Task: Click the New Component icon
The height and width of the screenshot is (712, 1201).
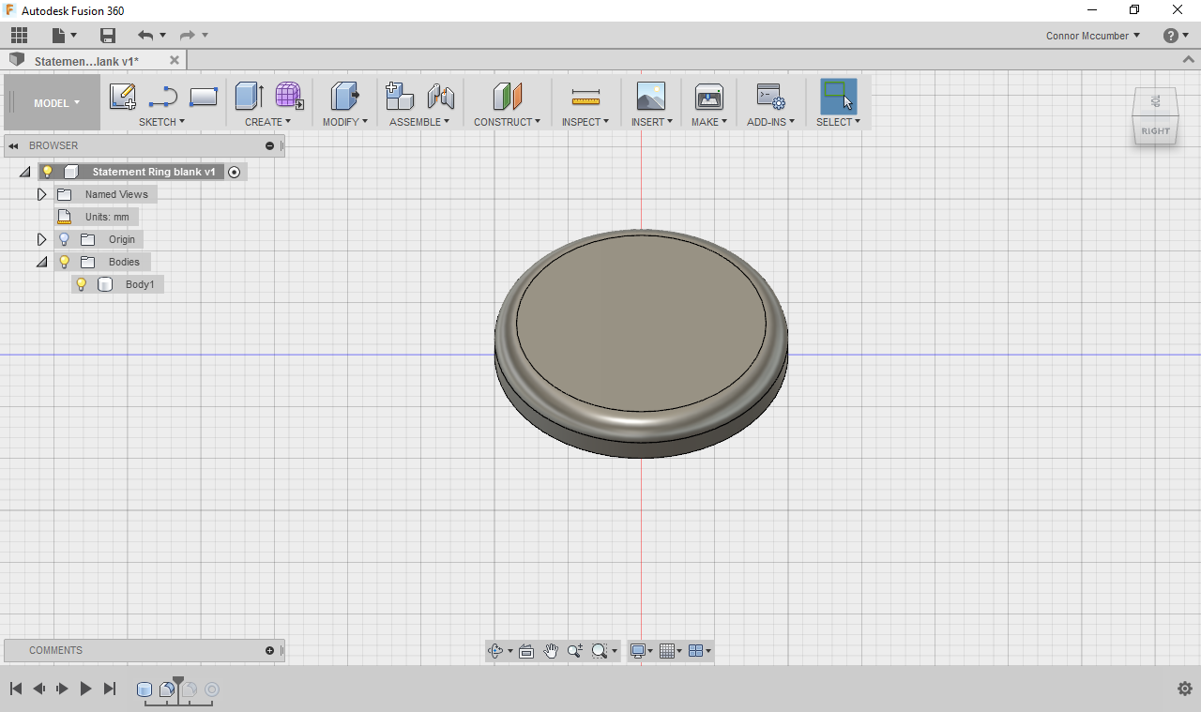Action: click(400, 97)
